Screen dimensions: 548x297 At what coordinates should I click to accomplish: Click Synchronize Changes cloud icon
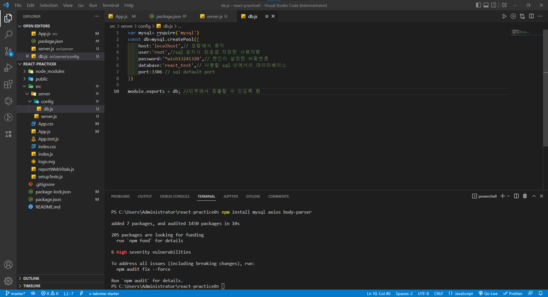click(33, 293)
